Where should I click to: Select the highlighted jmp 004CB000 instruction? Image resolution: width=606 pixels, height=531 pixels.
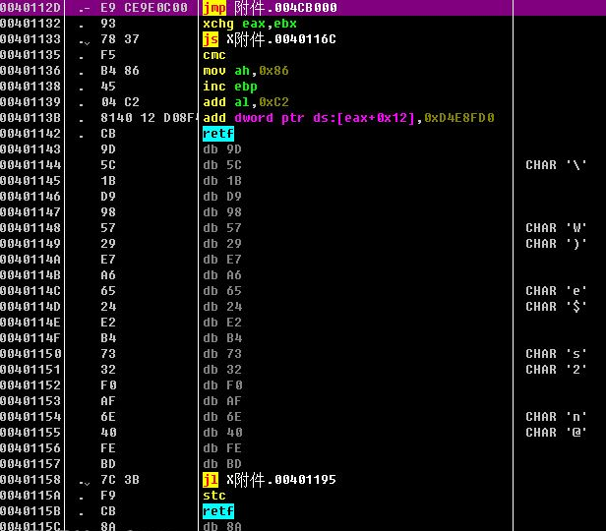point(270,7)
